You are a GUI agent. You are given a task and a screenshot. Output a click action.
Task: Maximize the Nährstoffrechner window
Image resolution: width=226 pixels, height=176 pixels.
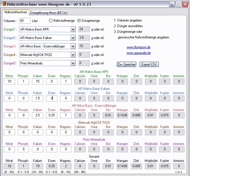[179, 4]
